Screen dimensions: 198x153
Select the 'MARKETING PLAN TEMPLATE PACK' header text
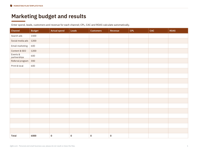[x=28, y=6]
